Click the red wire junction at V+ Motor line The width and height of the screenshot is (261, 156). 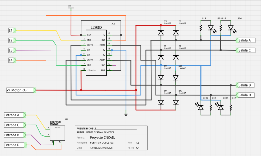tap(81, 90)
